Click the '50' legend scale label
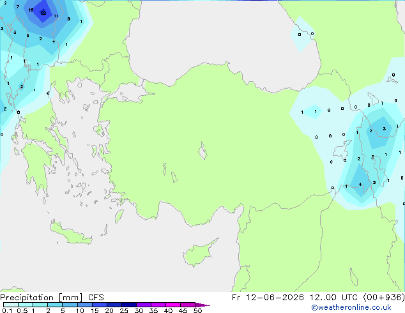 pos(197,310)
